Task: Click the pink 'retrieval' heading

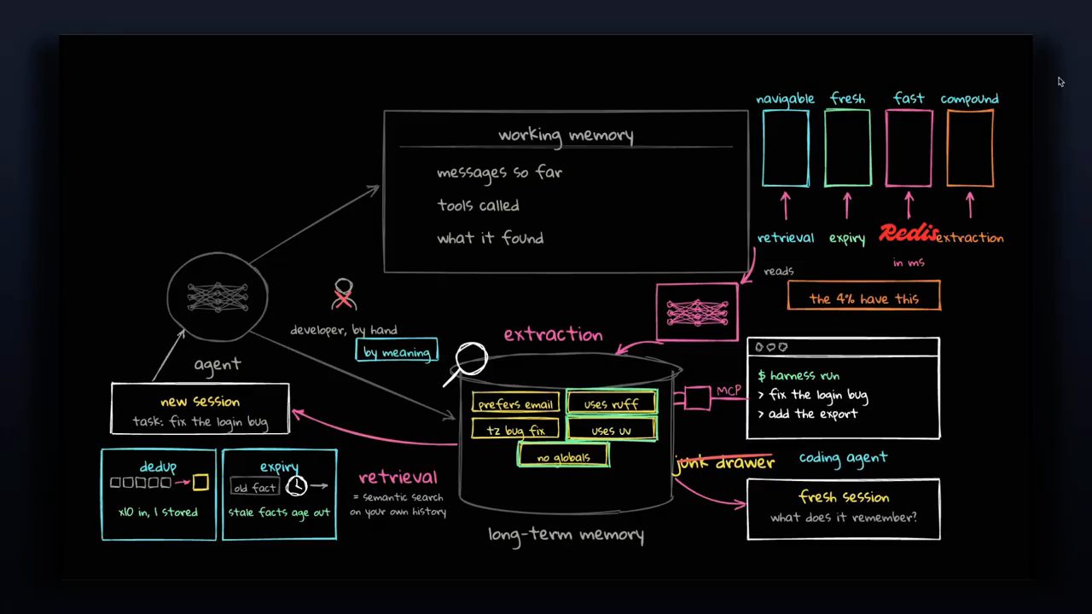Action: tap(398, 478)
